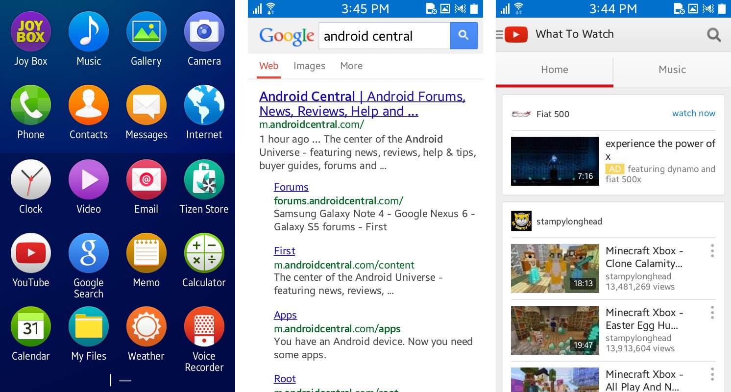Viewport: 731px width, 392px height.
Task: Tap the m.androidcentral.com/ green URL
Action: [x=312, y=124]
